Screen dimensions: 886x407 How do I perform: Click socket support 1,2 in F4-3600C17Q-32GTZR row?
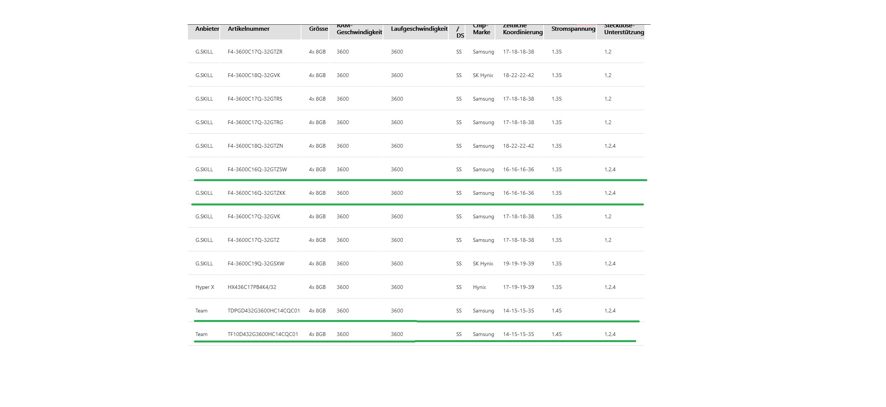[608, 52]
